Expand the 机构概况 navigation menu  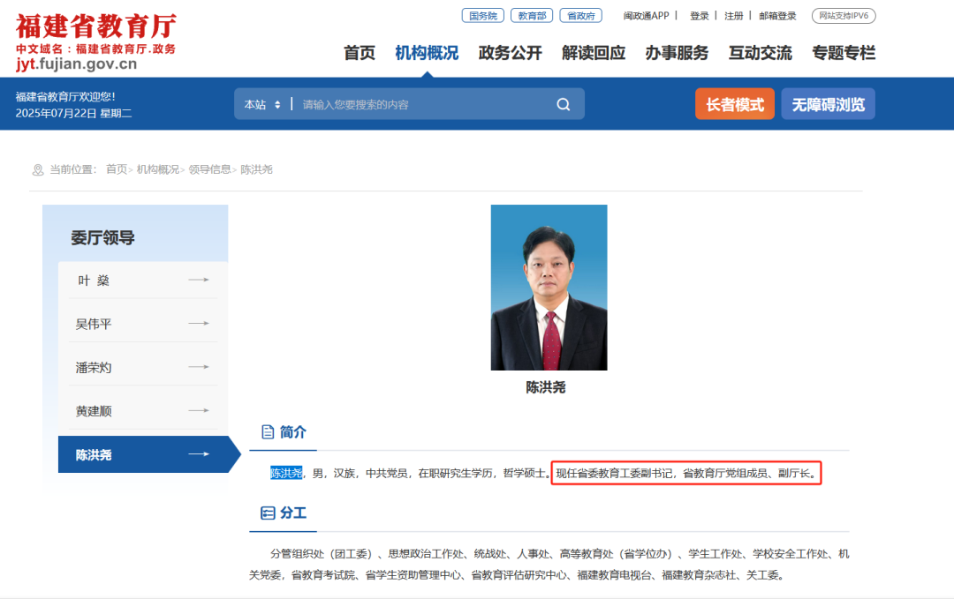[427, 53]
